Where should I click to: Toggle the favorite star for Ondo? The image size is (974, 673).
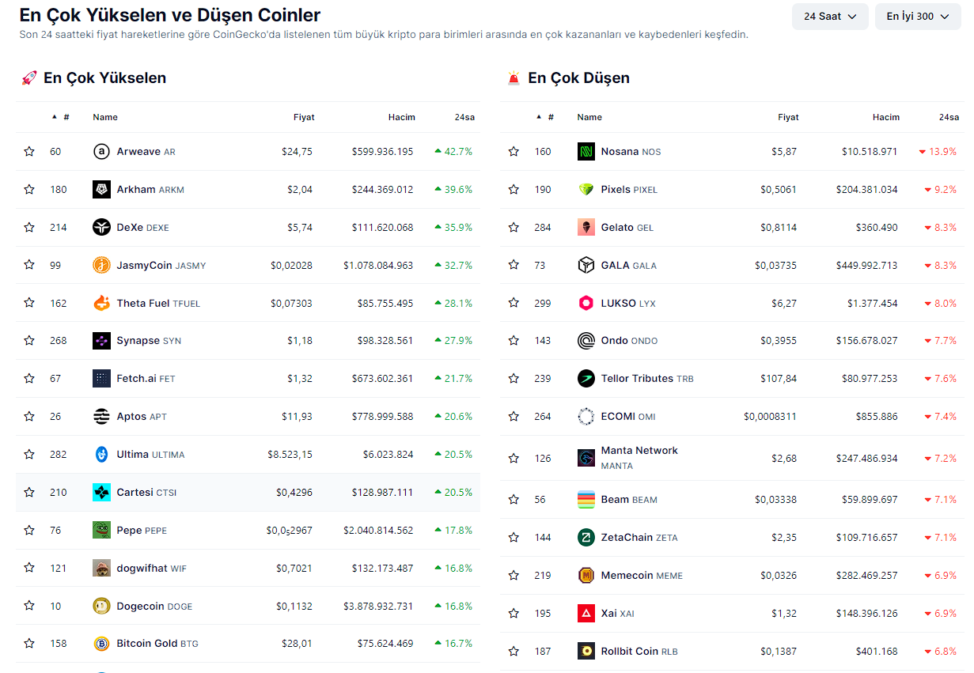pyautogui.click(x=514, y=341)
